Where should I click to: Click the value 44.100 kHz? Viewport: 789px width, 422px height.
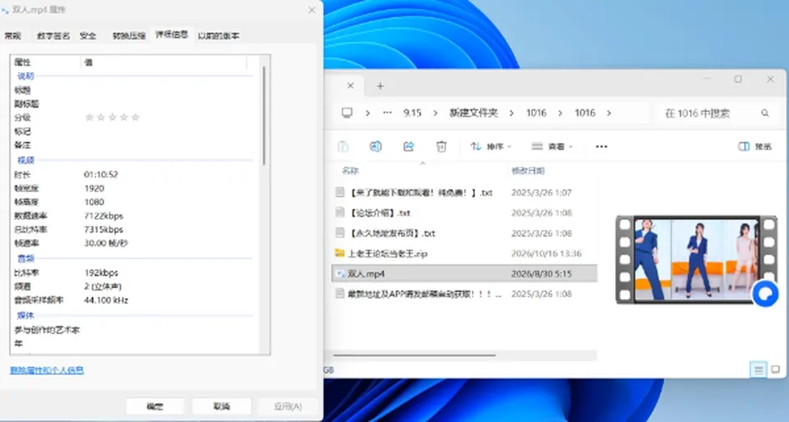tap(106, 300)
